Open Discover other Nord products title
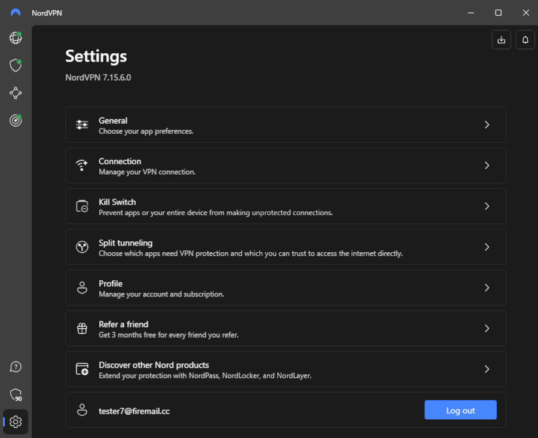538x438 pixels. click(x=154, y=365)
